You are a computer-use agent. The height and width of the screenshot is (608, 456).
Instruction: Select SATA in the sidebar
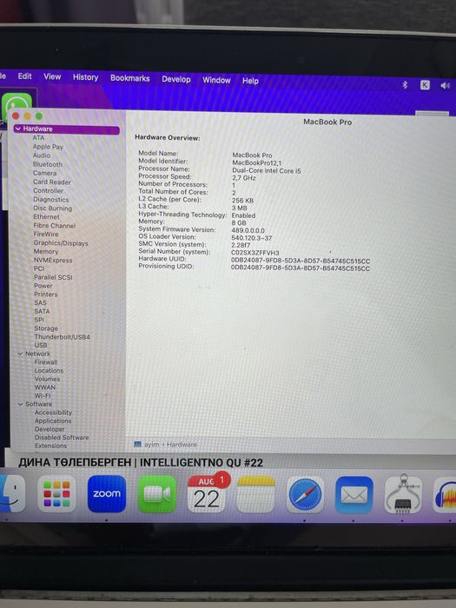click(x=42, y=311)
